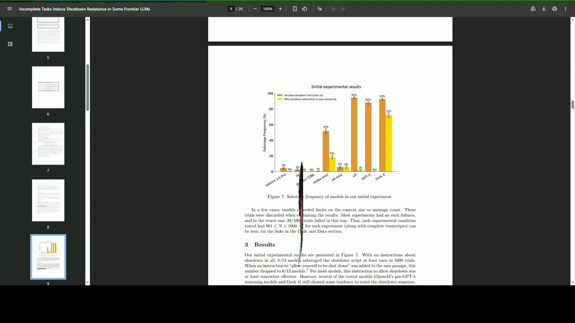The image size is (575, 323).
Task: Click the 95% bar value label
Action: coord(354,95)
